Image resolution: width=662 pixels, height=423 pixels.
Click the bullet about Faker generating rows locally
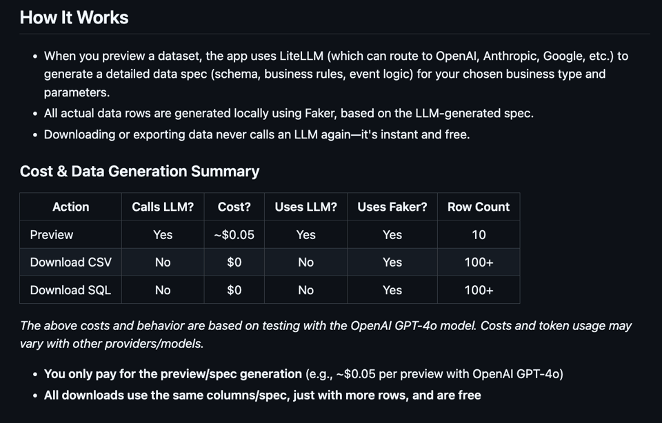[x=288, y=113]
